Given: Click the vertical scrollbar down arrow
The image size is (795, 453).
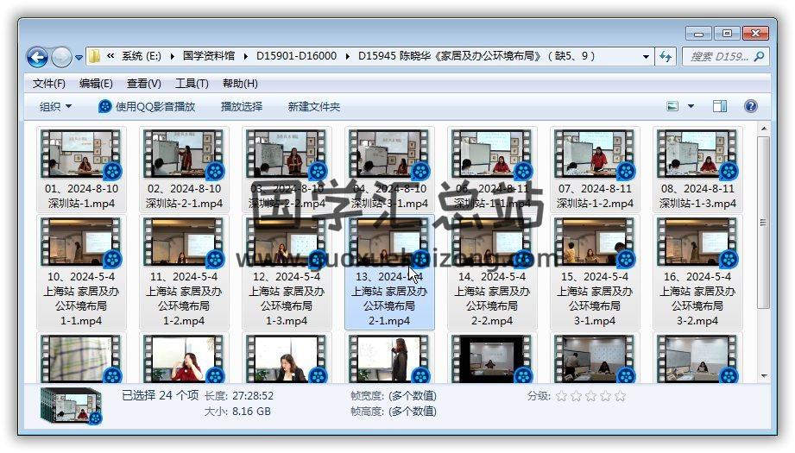Looking at the screenshot, I should 762,375.
